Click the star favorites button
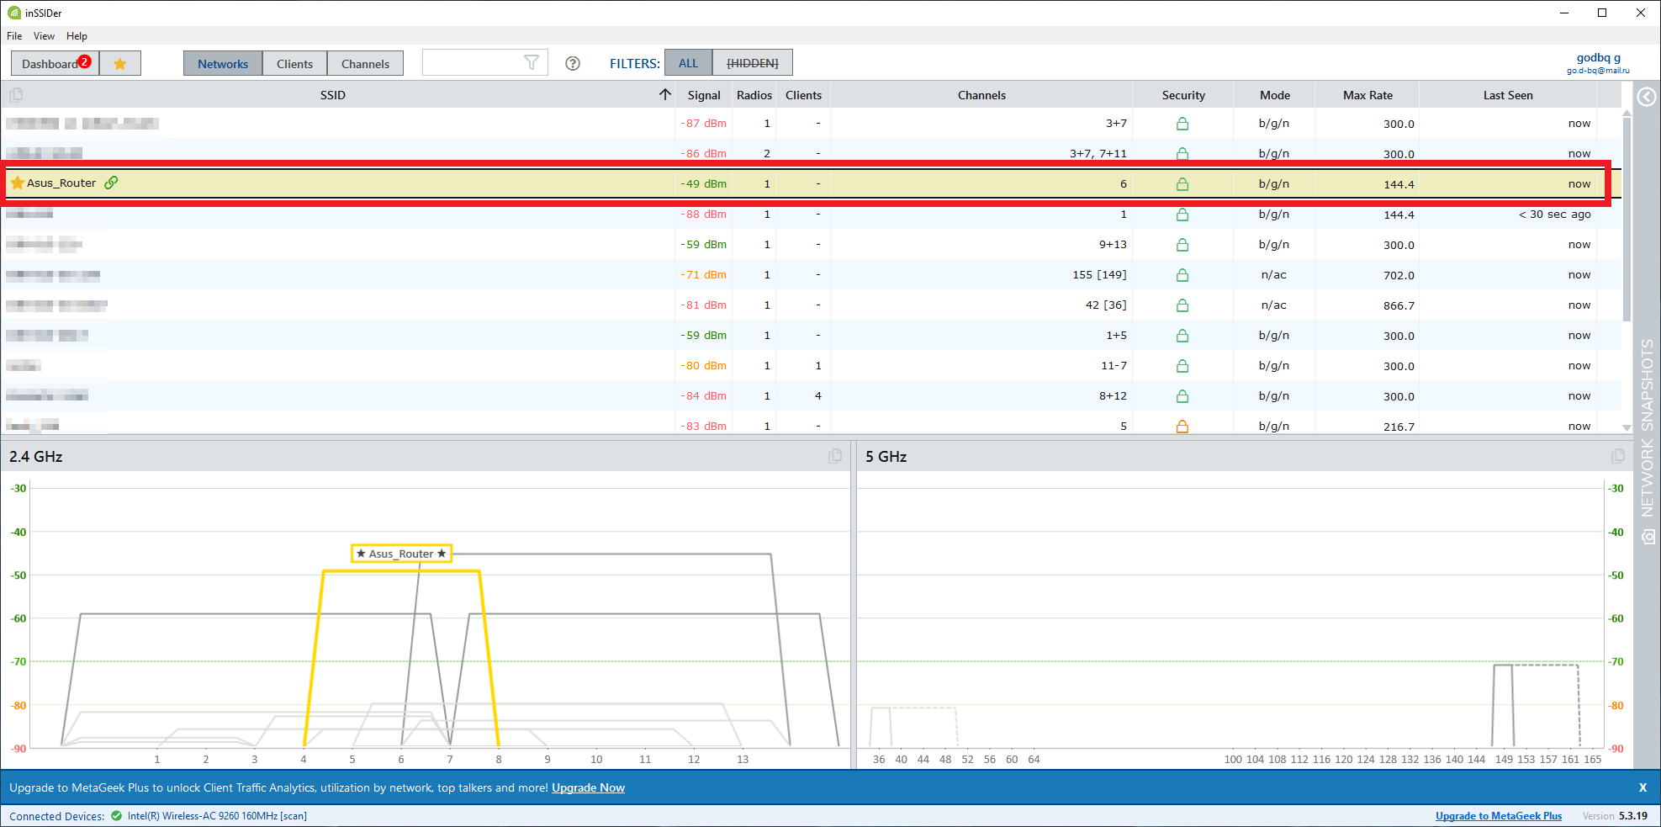The height and width of the screenshot is (827, 1661). coord(119,64)
